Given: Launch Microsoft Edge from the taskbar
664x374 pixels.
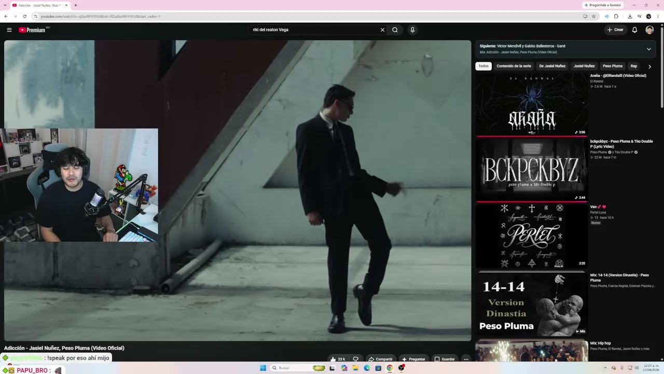Looking at the screenshot, I should click(x=367, y=368).
